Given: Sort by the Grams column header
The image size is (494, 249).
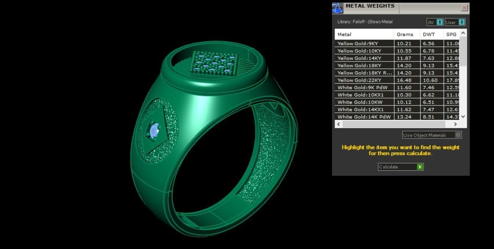Looking at the screenshot, I should click(407, 34).
